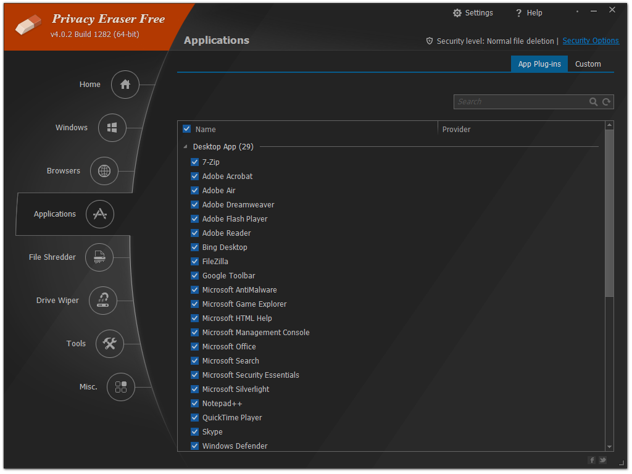This screenshot has height=474, width=632.
Task: Disable the Skype checkbox
Action: coord(194,432)
